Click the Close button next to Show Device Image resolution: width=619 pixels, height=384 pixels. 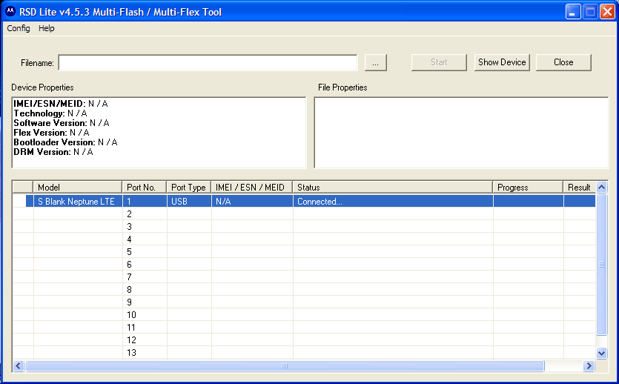[563, 62]
